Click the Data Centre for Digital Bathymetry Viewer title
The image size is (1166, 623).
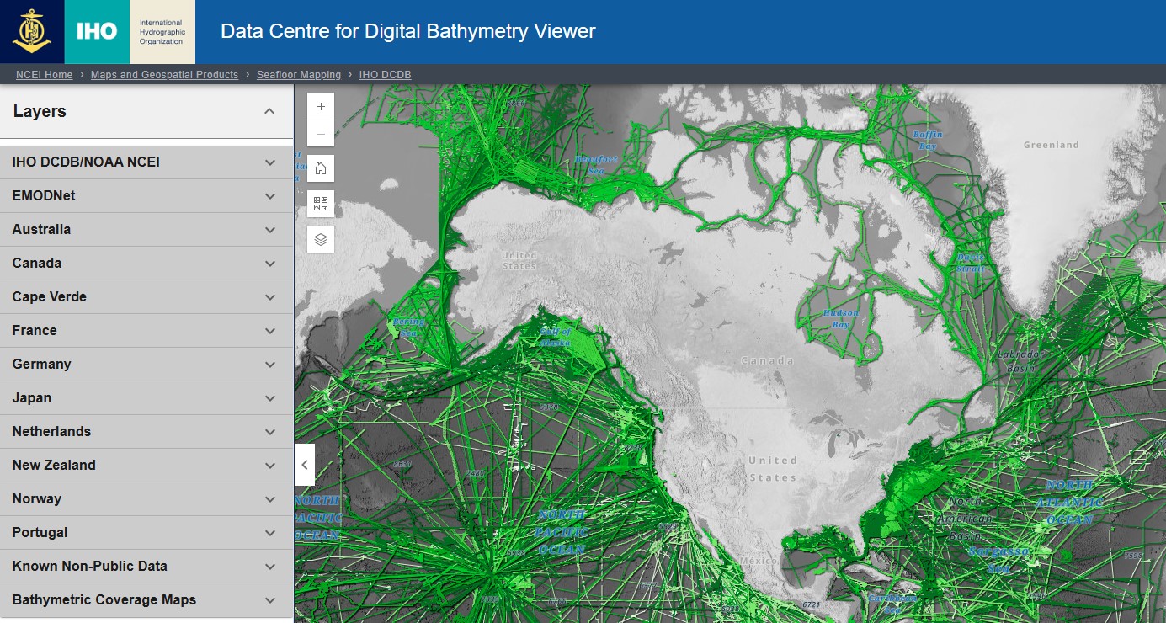tap(408, 32)
